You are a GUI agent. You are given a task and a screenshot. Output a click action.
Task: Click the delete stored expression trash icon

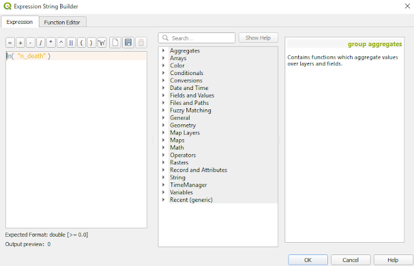(x=141, y=43)
